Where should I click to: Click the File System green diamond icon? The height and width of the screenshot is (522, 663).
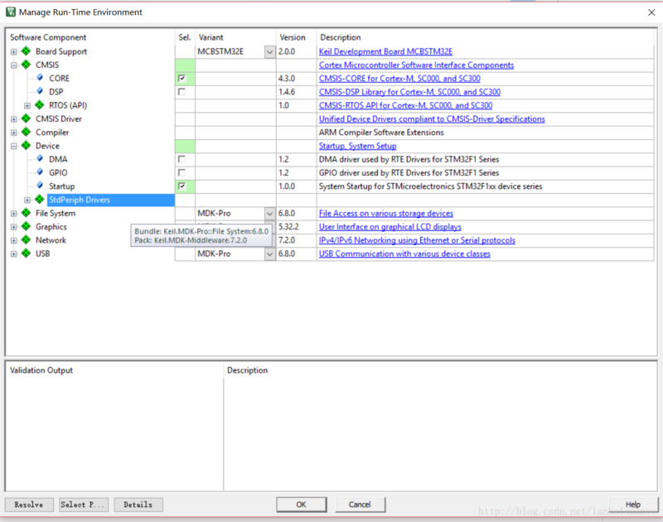click(27, 213)
